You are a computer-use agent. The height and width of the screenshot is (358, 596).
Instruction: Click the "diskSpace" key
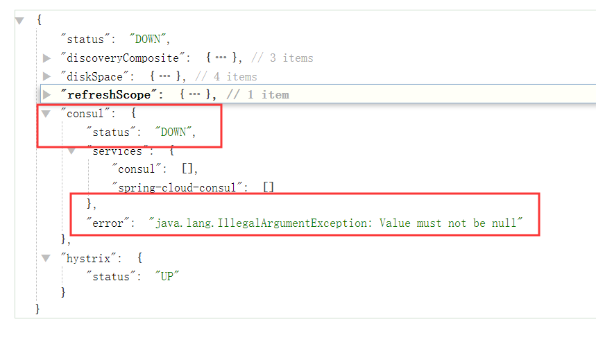(x=94, y=76)
